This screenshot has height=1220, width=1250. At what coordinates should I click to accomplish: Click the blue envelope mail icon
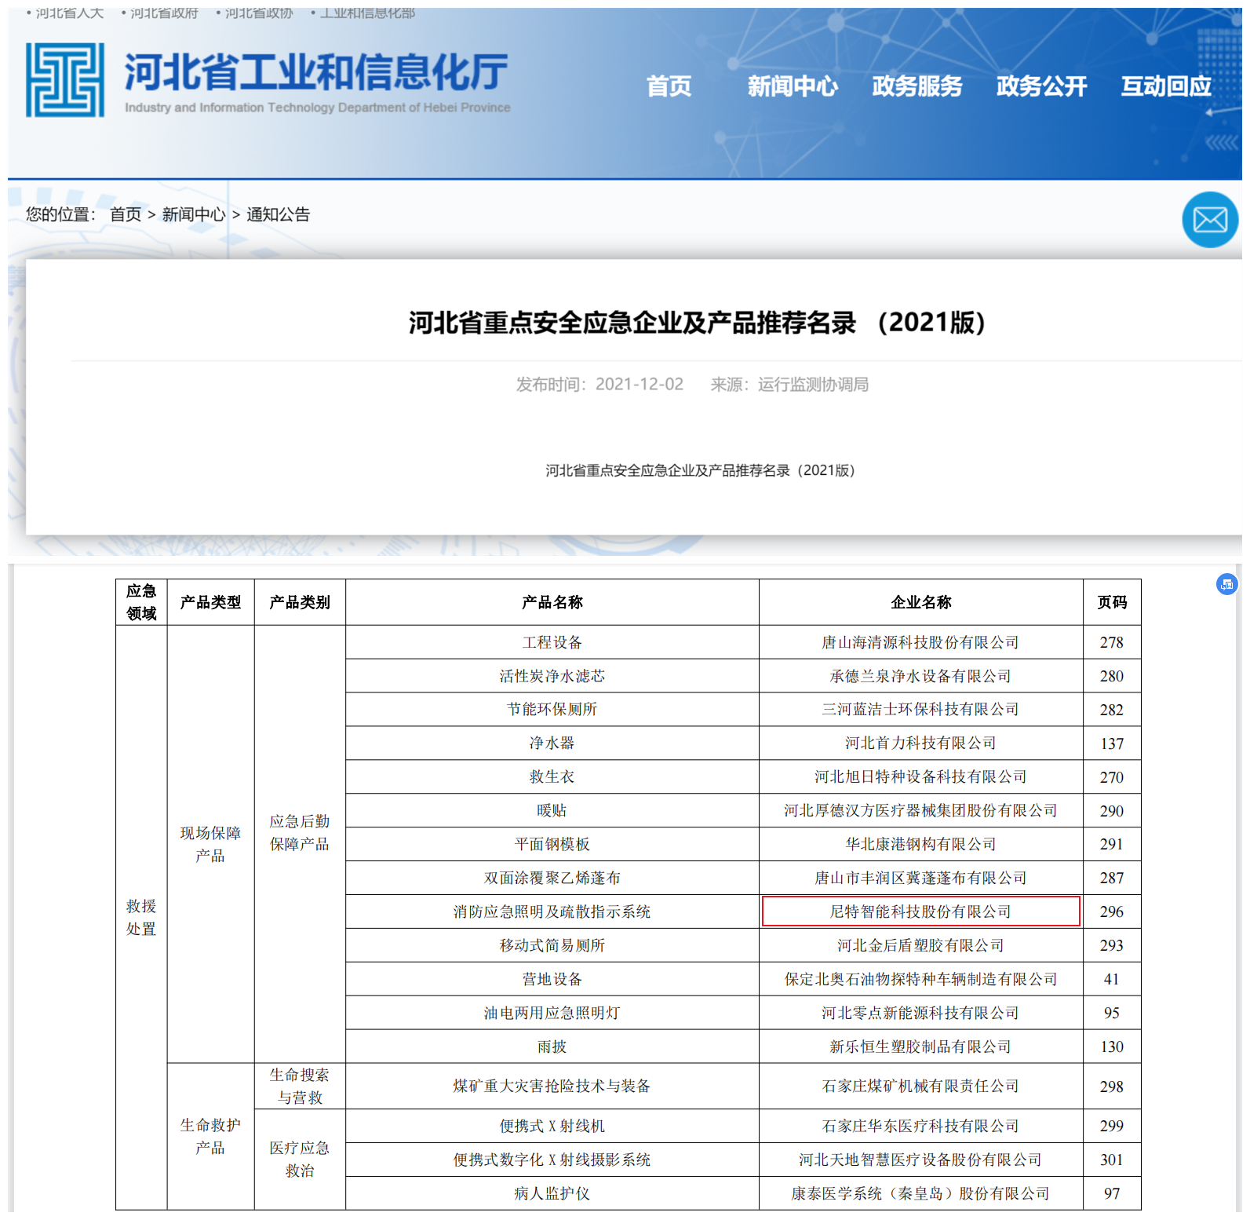[x=1209, y=220]
